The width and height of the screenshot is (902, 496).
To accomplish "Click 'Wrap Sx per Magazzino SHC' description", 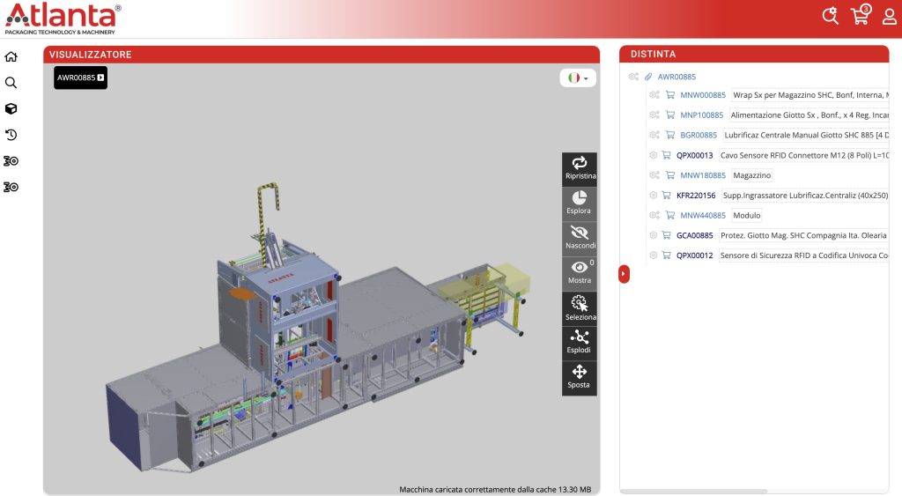I will tap(810, 95).
